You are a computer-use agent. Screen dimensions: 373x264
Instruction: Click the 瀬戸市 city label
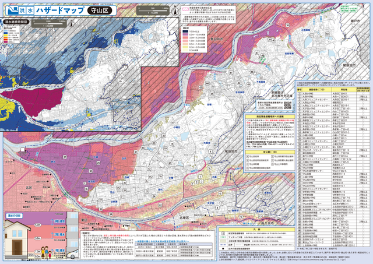(355, 21)
